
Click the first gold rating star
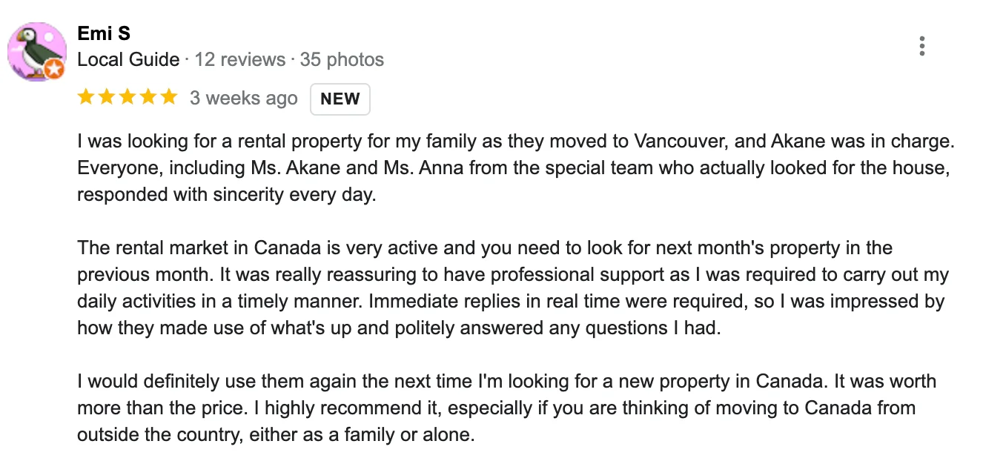[86, 97]
